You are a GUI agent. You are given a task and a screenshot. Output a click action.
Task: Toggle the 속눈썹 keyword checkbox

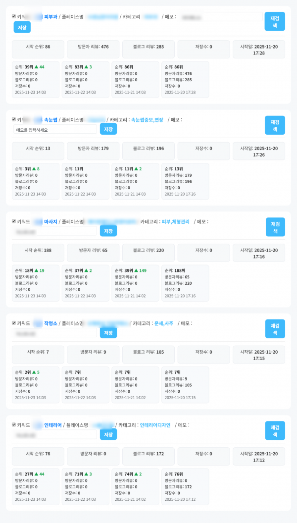coord(14,119)
